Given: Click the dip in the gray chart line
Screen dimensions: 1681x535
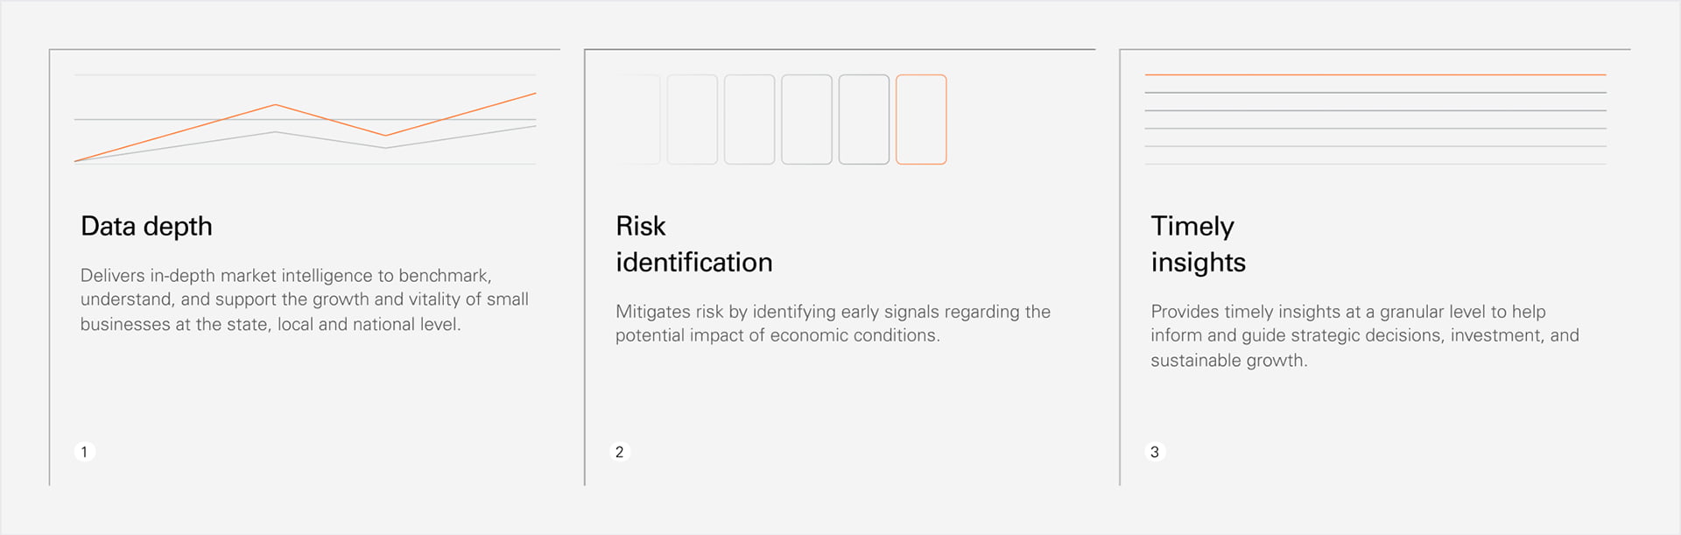Looking at the screenshot, I should [385, 147].
